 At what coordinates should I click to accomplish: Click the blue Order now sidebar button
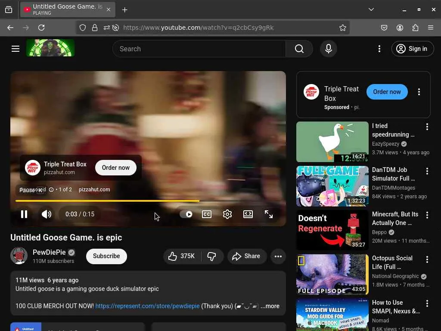pyautogui.click(x=387, y=92)
